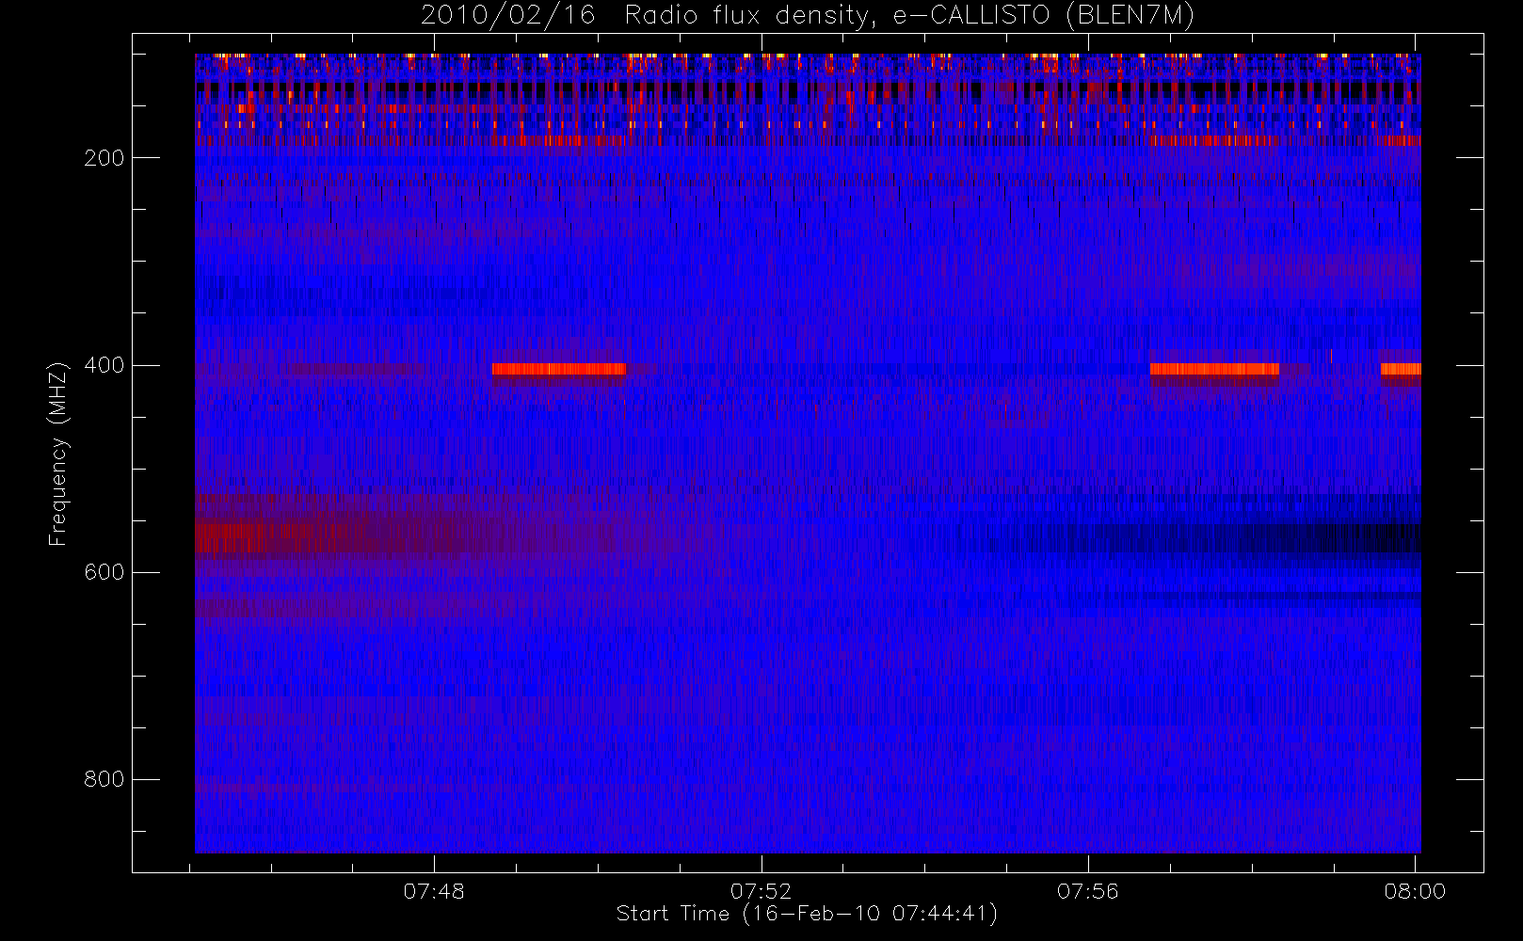
Task: Select the date text '2010/02/16' in the title
Action: [x=508, y=15]
